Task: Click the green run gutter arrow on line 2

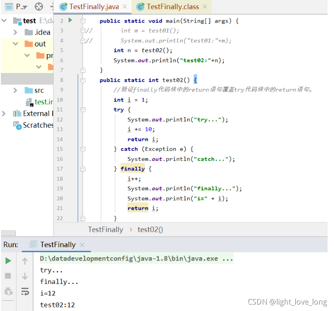Action: click(x=70, y=20)
